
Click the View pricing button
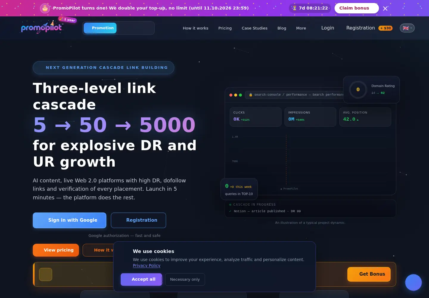[56, 250]
